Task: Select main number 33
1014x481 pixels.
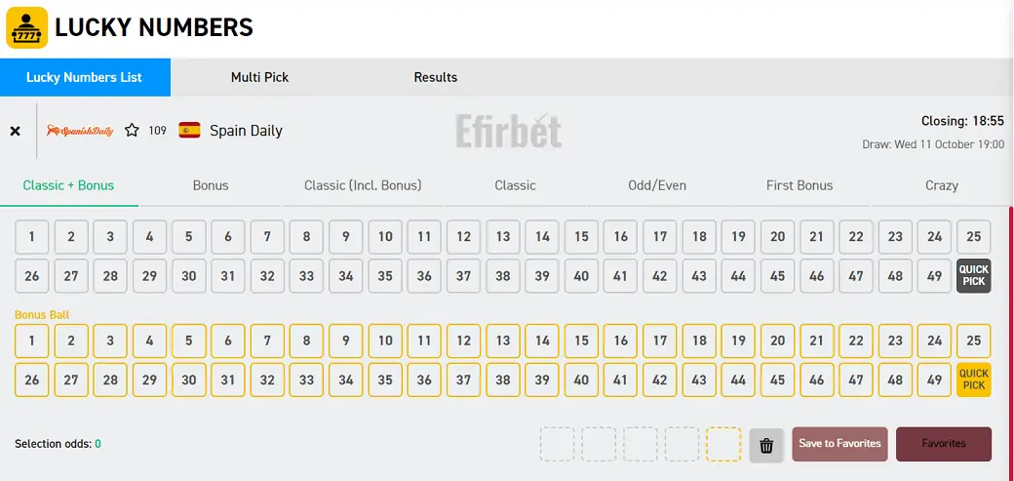Action: point(306,276)
